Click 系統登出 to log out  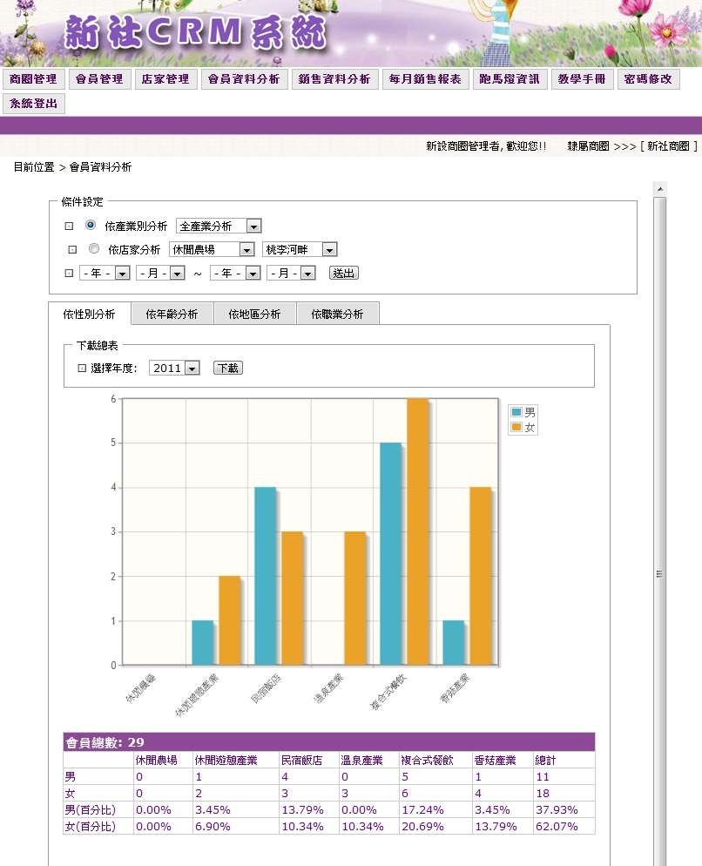coord(34,104)
